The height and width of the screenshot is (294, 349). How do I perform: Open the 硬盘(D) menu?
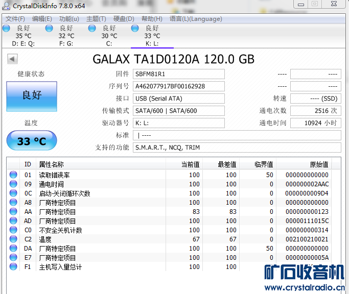click(x=124, y=19)
